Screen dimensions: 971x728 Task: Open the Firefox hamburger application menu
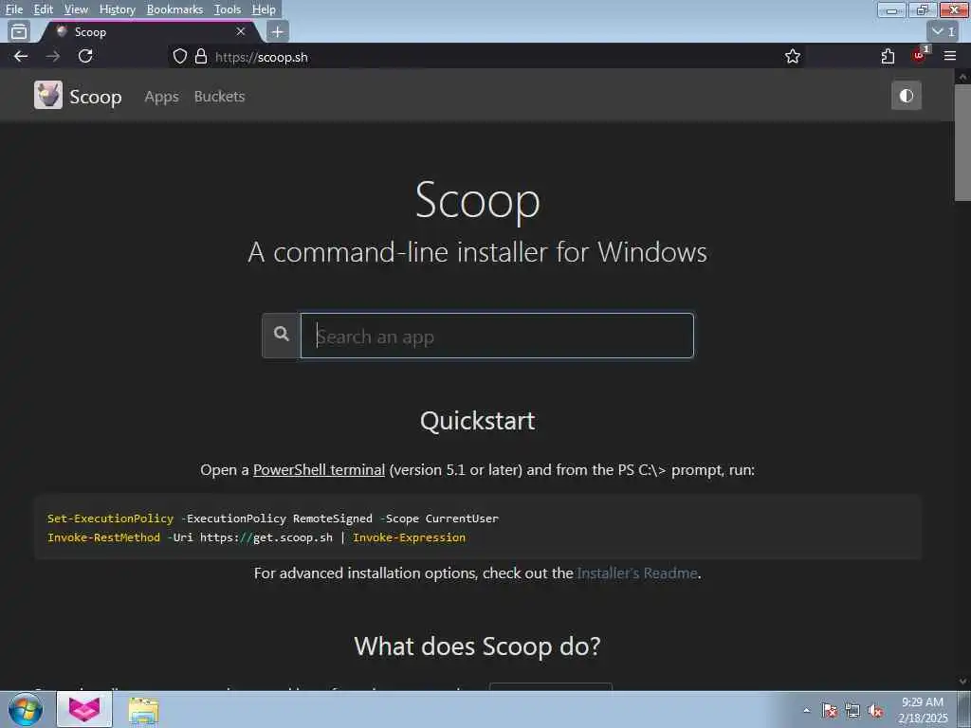pos(949,56)
